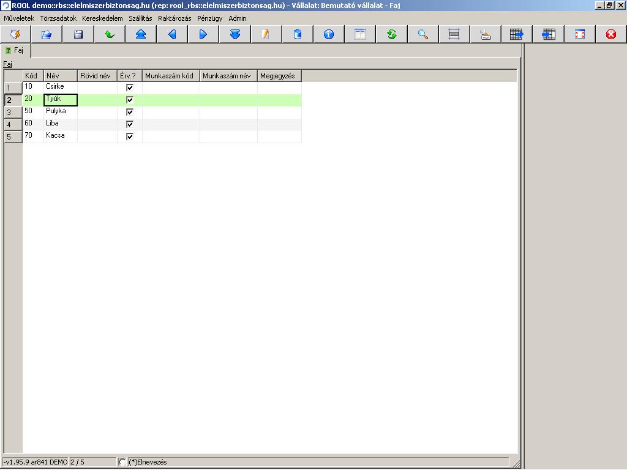This screenshot has height=470, width=627.
Task: Jump to last record with double-down arrow
Action: tap(235, 34)
